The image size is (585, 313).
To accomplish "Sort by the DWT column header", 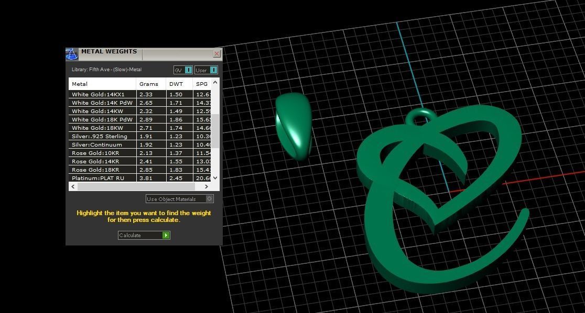I will (x=179, y=84).
